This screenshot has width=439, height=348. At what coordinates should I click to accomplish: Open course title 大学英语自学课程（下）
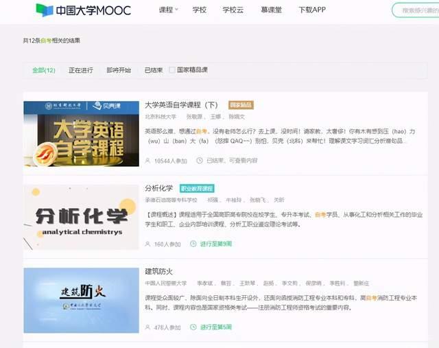coord(181,105)
